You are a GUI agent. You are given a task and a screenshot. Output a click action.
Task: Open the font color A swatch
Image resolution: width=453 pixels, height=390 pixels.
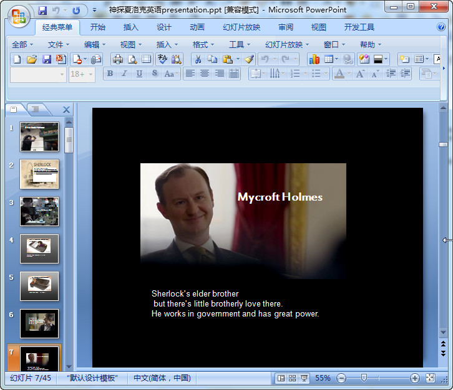click(339, 74)
